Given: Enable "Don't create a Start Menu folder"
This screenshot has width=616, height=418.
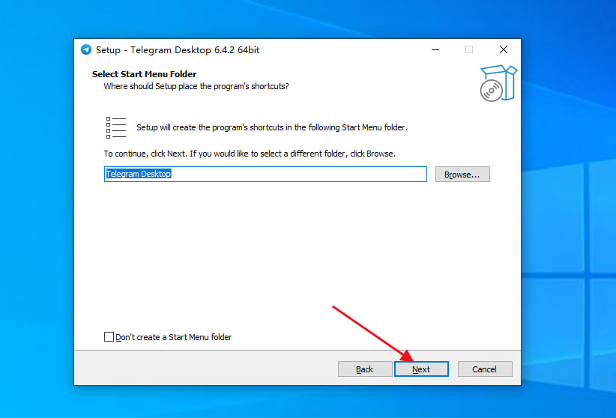Looking at the screenshot, I should 109,337.
